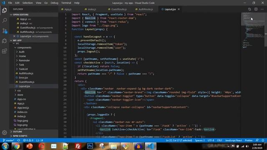The height and width of the screenshot is (150, 267).
Task: Open index.css in file tree
Action: pos(22,112)
